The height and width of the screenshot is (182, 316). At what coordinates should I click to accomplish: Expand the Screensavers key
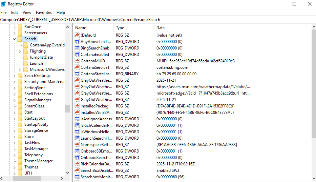tap(14, 33)
